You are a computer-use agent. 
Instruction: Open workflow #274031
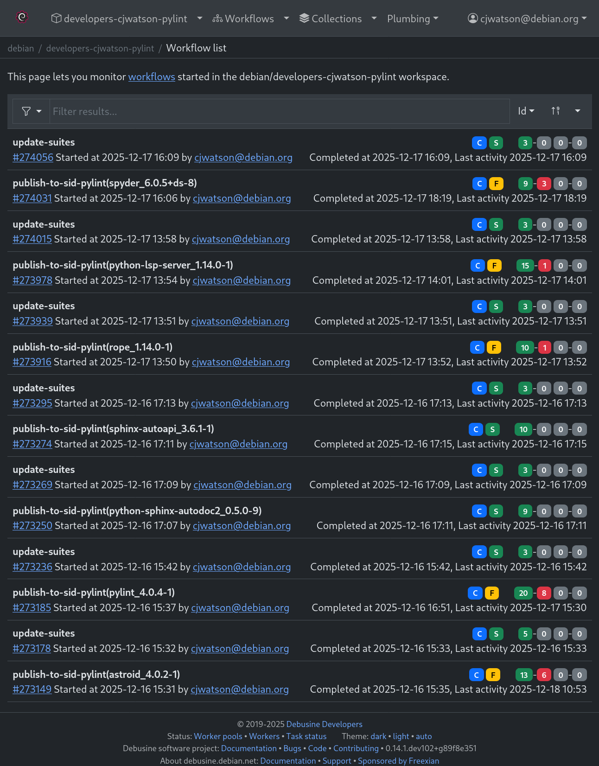pyautogui.click(x=32, y=198)
